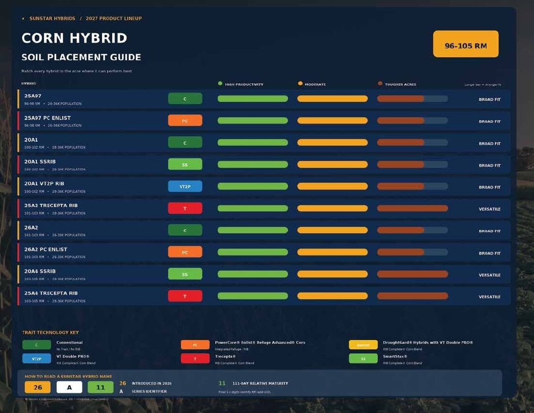This screenshot has height=413, width=534.
Task: Click the 96-105 RM yellow badge
Action: click(x=466, y=44)
